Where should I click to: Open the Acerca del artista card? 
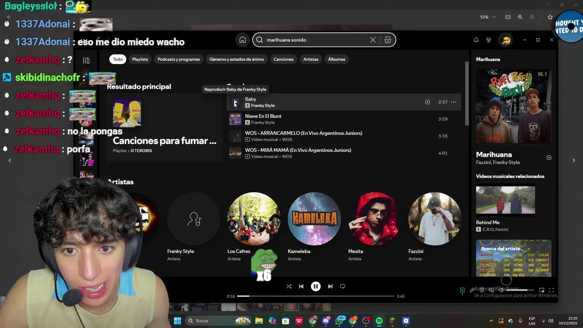(x=514, y=258)
